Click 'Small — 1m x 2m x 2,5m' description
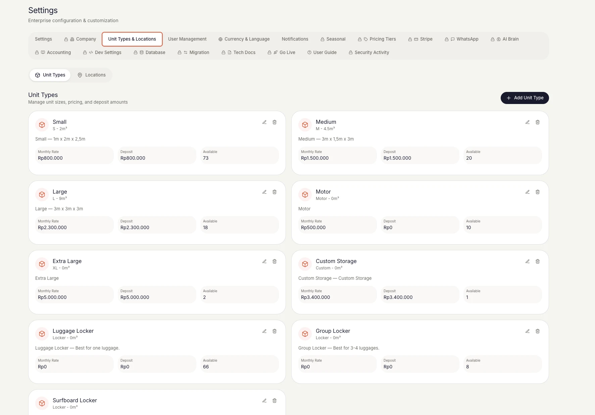The image size is (595, 415). click(x=60, y=139)
